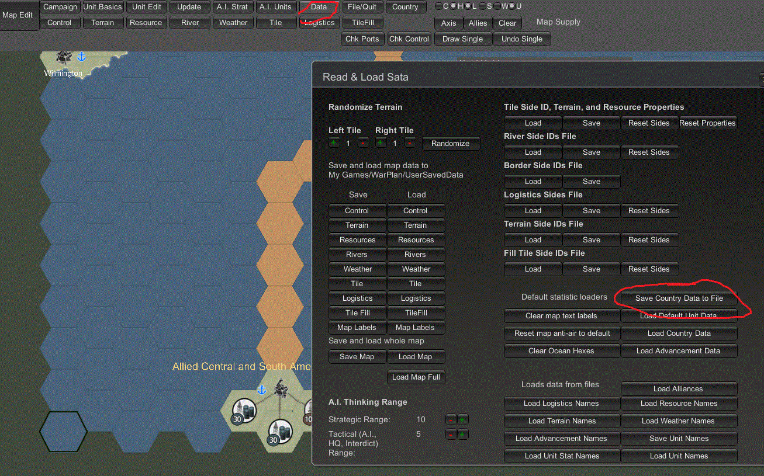The height and width of the screenshot is (476, 764).
Task: Lower Tactical Range with the minus button
Action: click(451, 434)
